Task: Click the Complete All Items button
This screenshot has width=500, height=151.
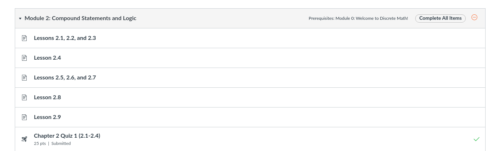Action: coord(440,18)
